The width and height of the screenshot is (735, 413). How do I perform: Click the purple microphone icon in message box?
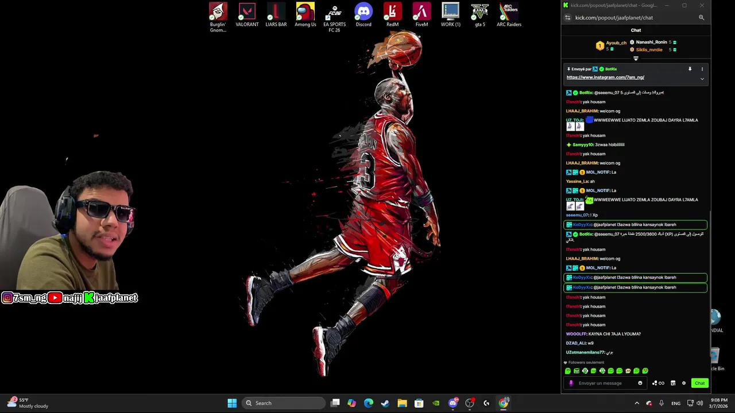[x=571, y=383]
